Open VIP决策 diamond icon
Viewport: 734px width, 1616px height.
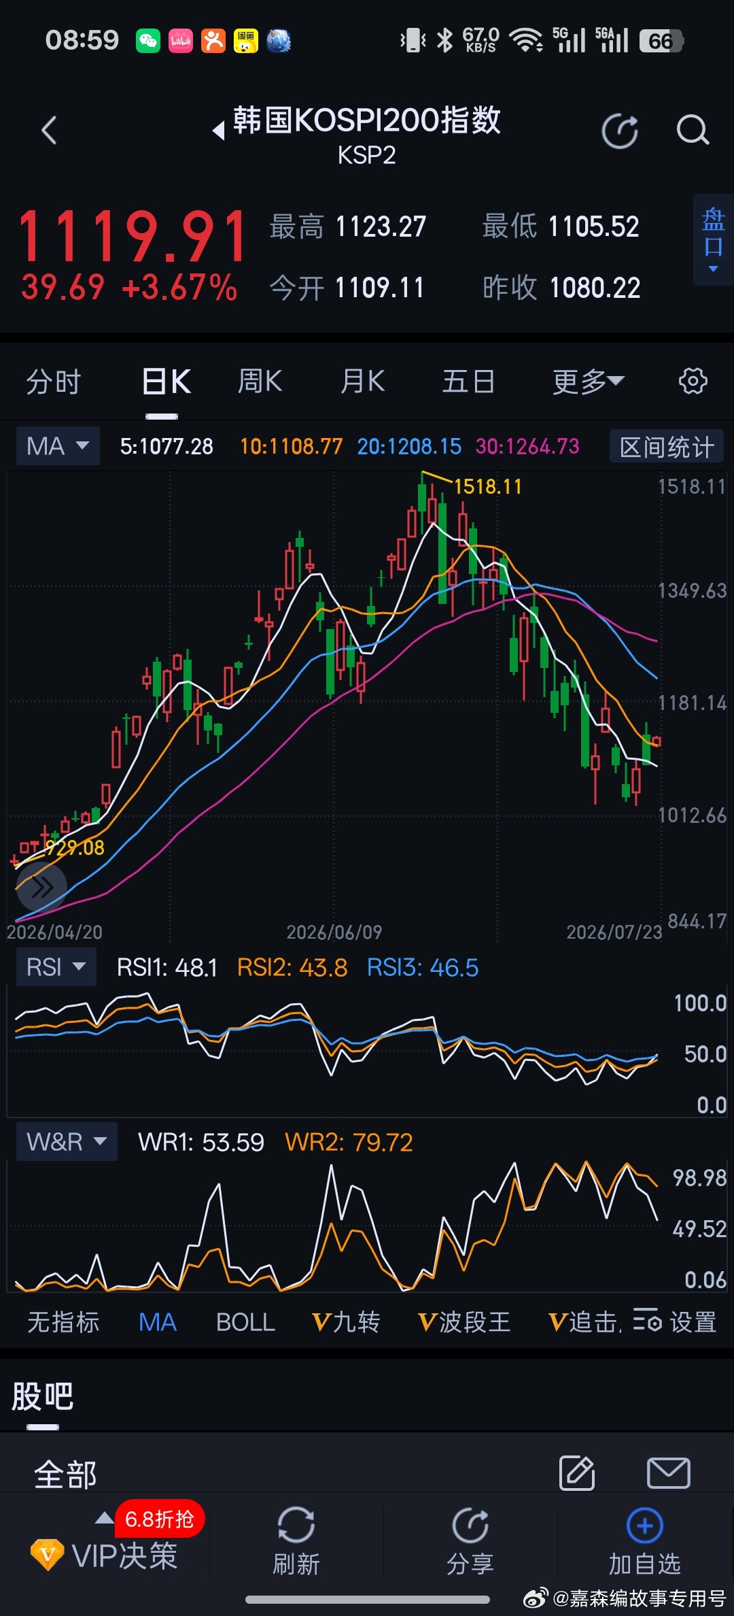(48, 1554)
